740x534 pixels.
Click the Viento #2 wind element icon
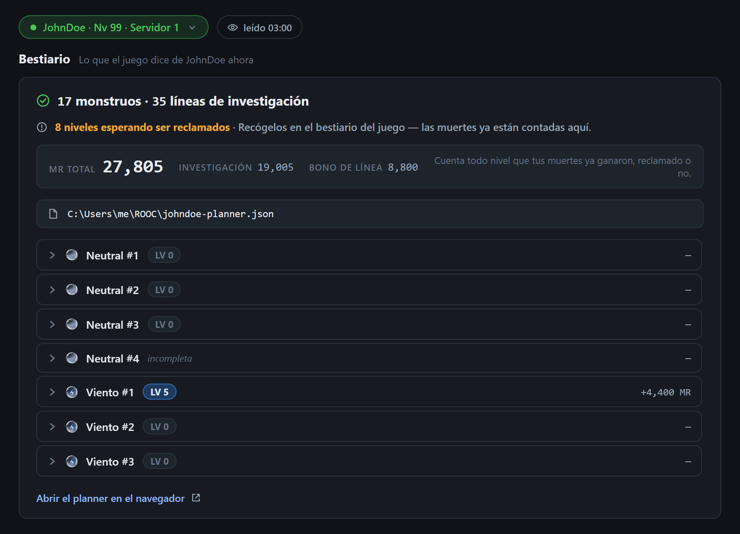pos(72,427)
